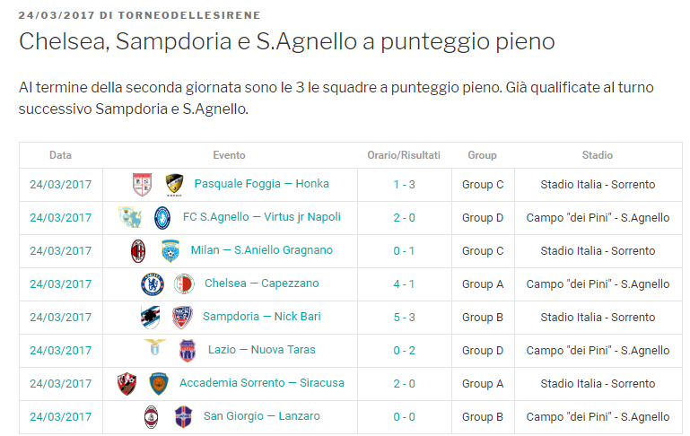Click the Siracusa team crest
Viewport: 690px width, 436px height.
pyautogui.click(x=159, y=384)
